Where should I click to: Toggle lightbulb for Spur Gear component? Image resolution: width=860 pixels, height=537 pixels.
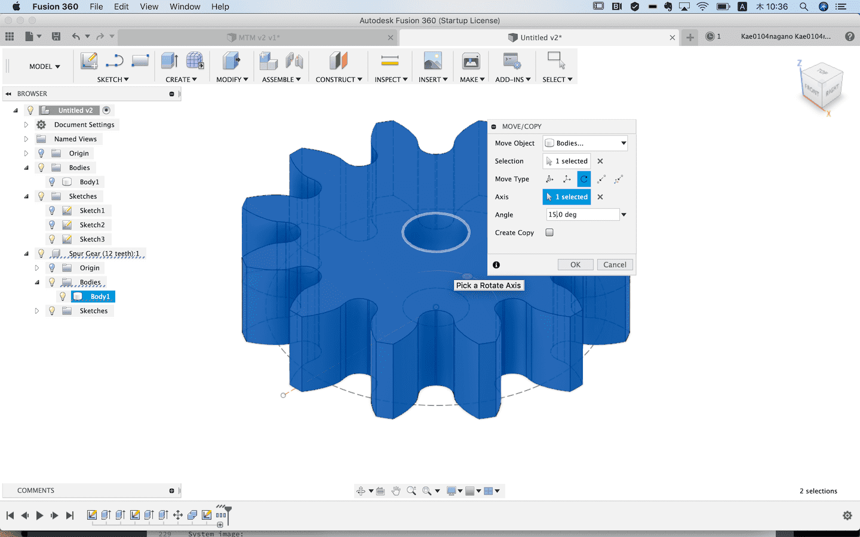(x=41, y=254)
